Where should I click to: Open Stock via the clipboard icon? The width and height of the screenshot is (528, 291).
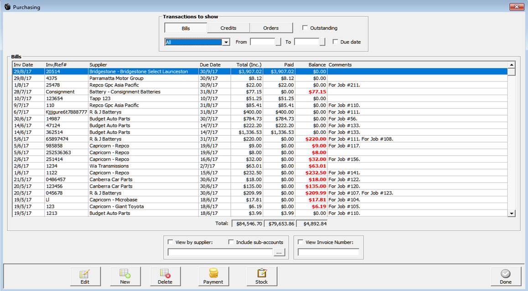coord(261,276)
